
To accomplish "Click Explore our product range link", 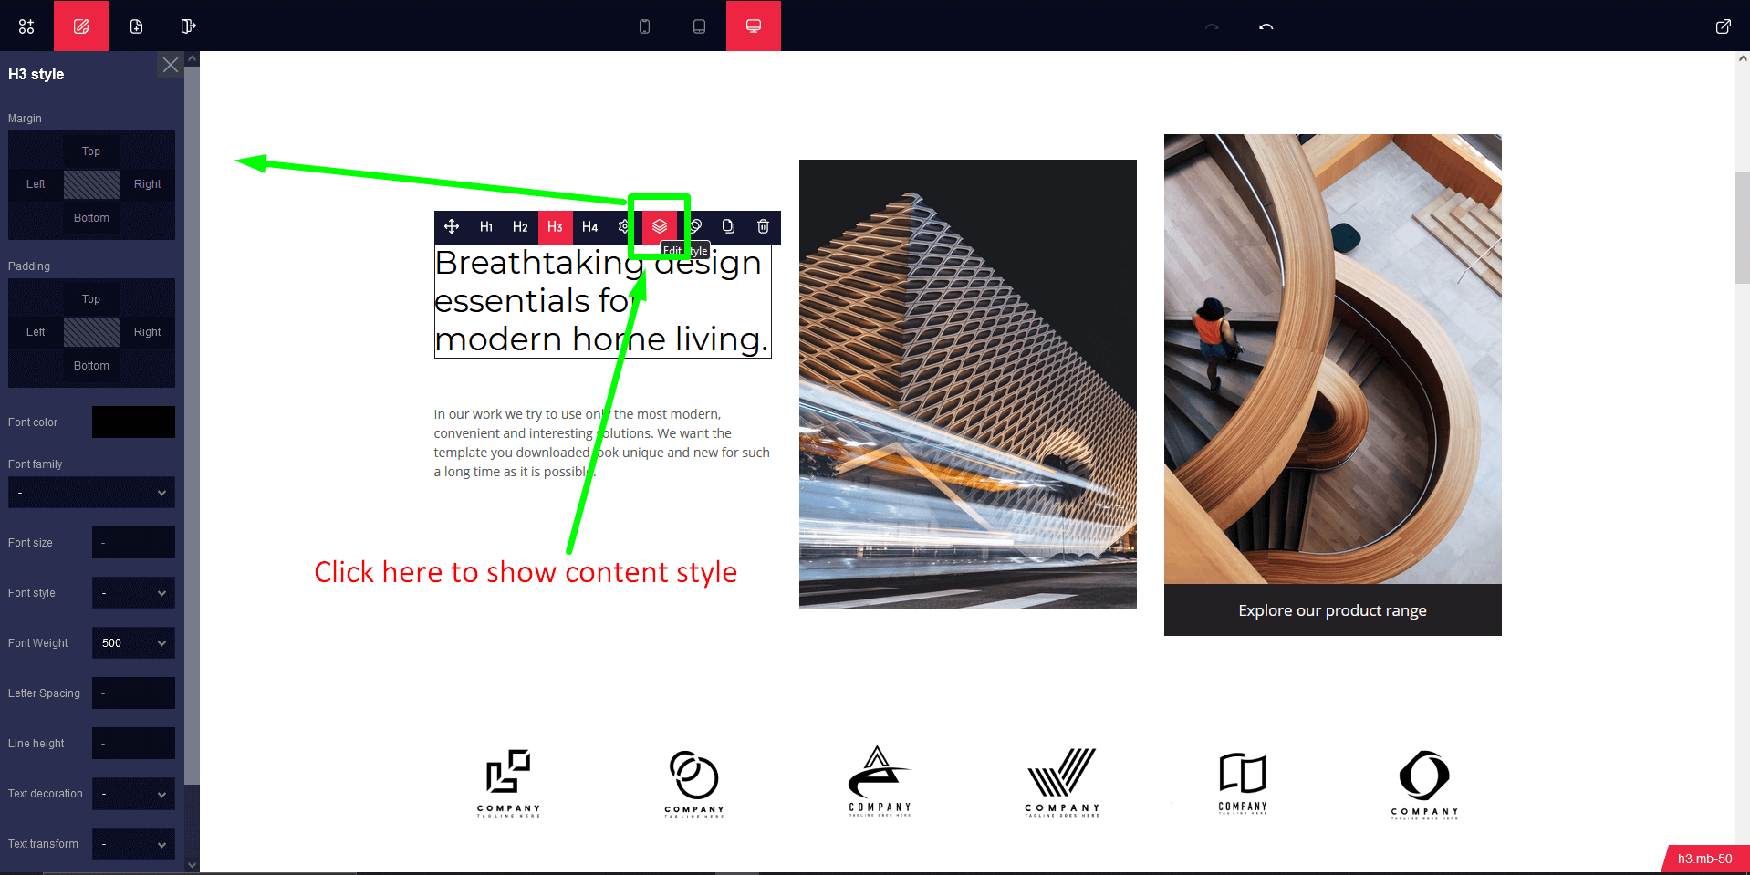I will coord(1332,610).
